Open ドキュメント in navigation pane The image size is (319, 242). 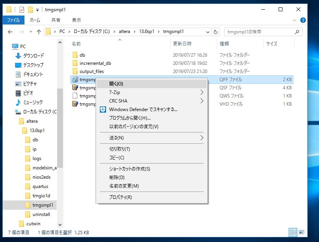[29, 74]
